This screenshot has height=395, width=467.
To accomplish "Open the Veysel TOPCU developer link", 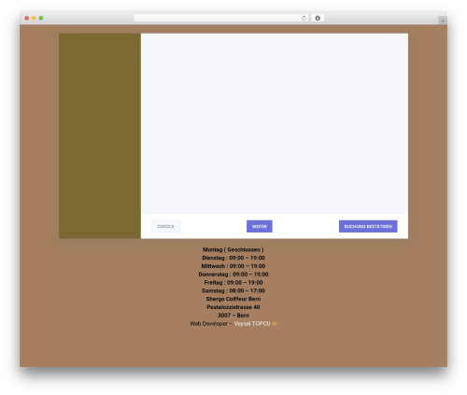I will (x=252, y=324).
